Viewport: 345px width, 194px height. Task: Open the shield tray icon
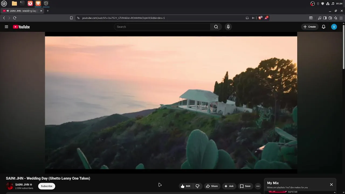(323, 4)
